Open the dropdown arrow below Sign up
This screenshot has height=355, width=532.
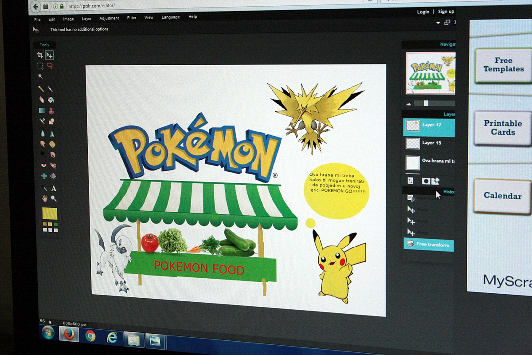(438, 23)
